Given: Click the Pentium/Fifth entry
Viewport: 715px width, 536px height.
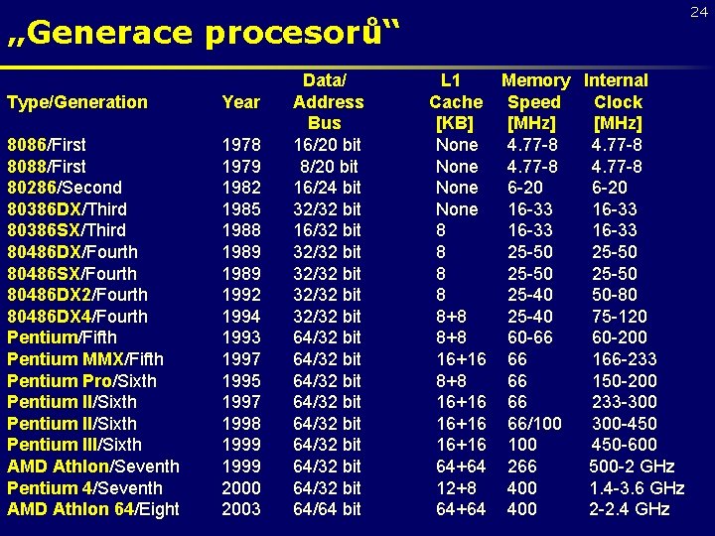Looking at the screenshot, I should pos(62,337).
